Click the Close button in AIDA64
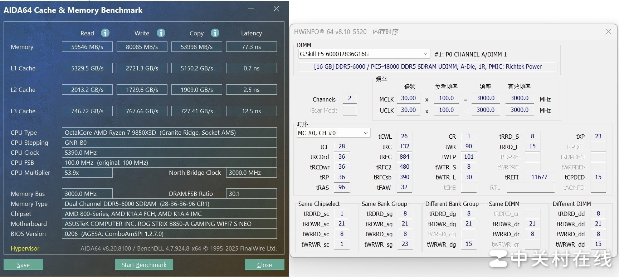The height and width of the screenshot is (277, 619). [264, 265]
